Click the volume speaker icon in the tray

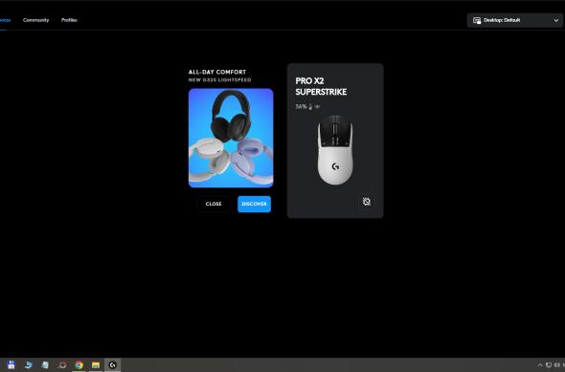tap(557, 364)
